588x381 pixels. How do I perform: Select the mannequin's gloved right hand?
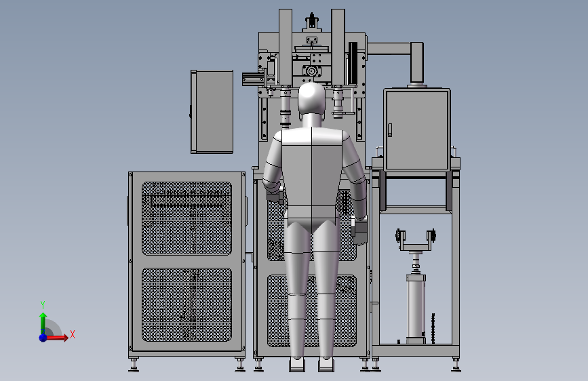click(x=359, y=230)
